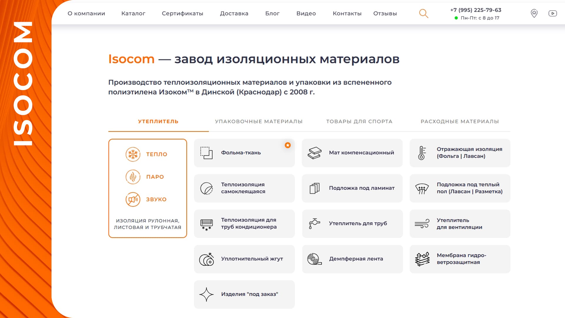Click the map location pin icon
This screenshot has height=318, width=565.
[534, 13]
